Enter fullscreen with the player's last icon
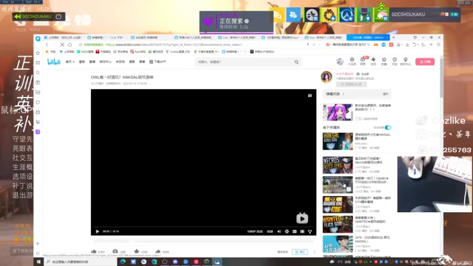The height and width of the screenshot is (266, 473). coord(310,231)
